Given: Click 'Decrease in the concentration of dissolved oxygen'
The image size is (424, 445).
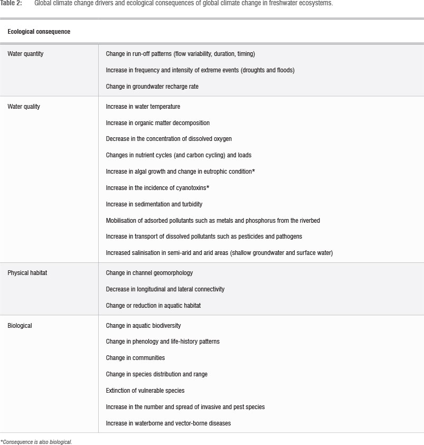Looking at the screenshot, I should point(168,139).
